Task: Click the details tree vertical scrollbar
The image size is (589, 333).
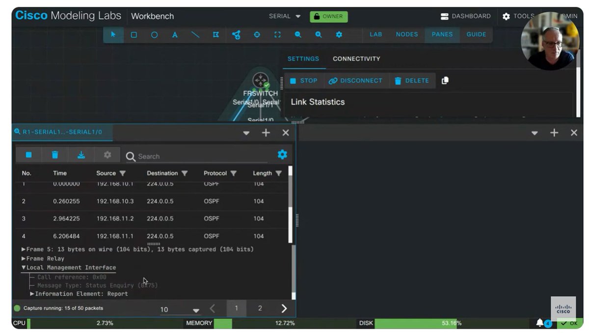Action: point(294,272)
